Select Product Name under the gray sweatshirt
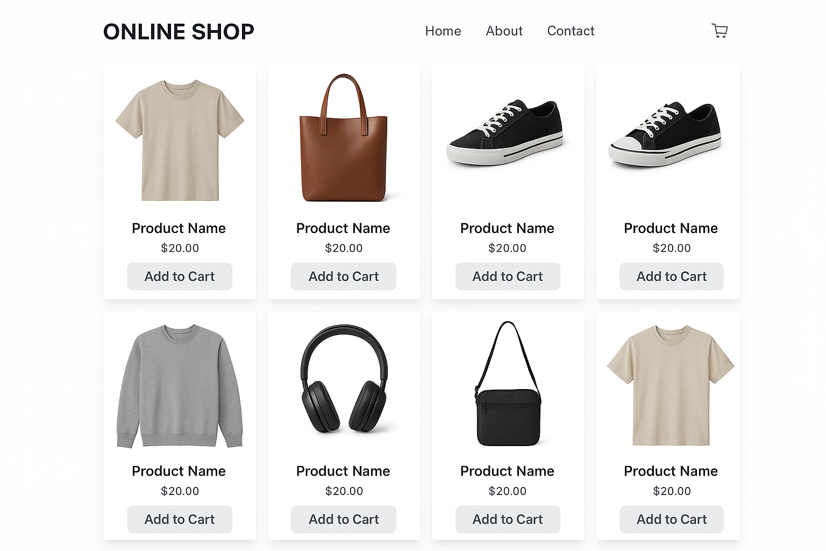Image resolution: width=826 pixels, height=551 pixels. tap(179, 471)
